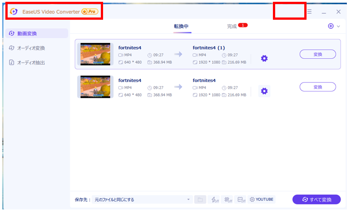Click source name fortnites4 in second row
Viewport: 350px width, 213px height.
click(130, 80)
